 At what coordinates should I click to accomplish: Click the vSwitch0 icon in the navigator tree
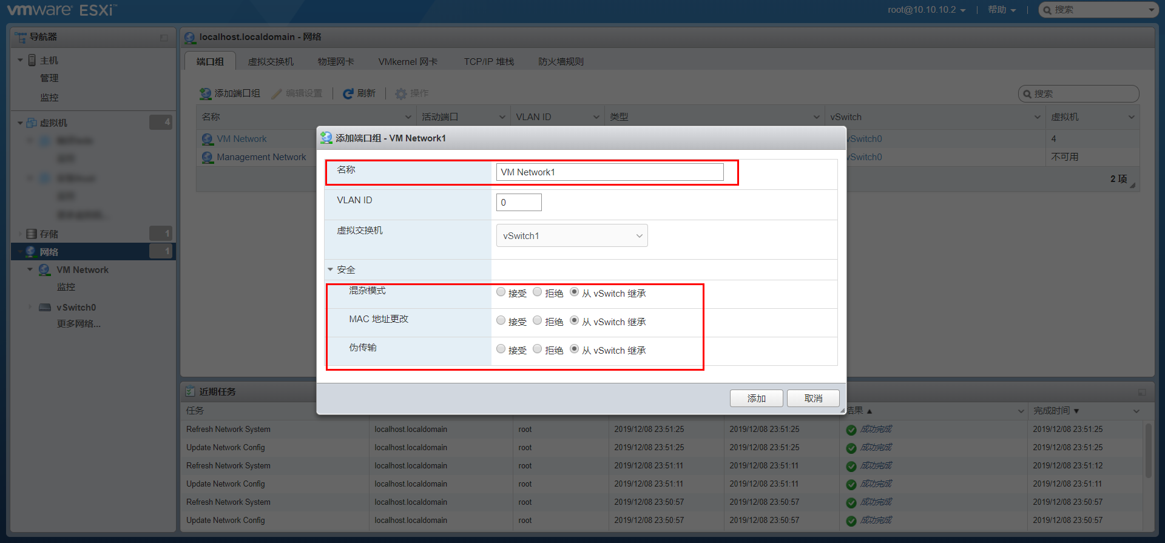[45, 308]
